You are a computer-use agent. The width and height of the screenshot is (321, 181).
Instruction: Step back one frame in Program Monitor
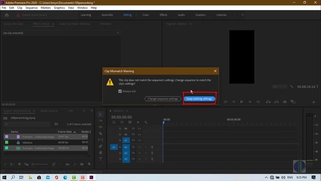[x=233, y=102]
